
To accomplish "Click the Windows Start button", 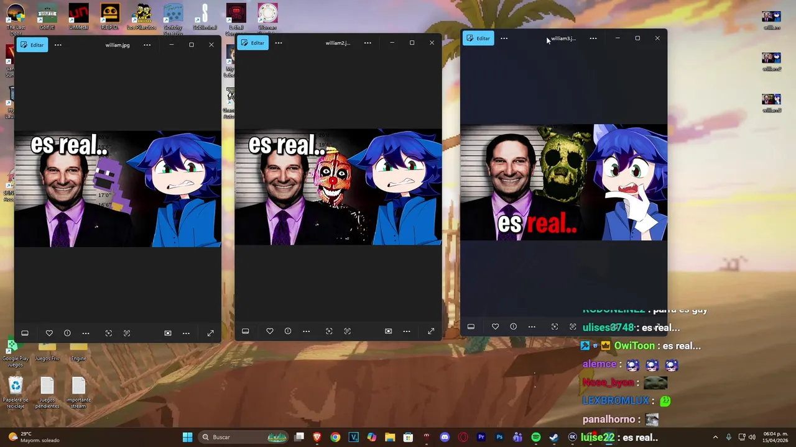I will (x=187, y=437).
